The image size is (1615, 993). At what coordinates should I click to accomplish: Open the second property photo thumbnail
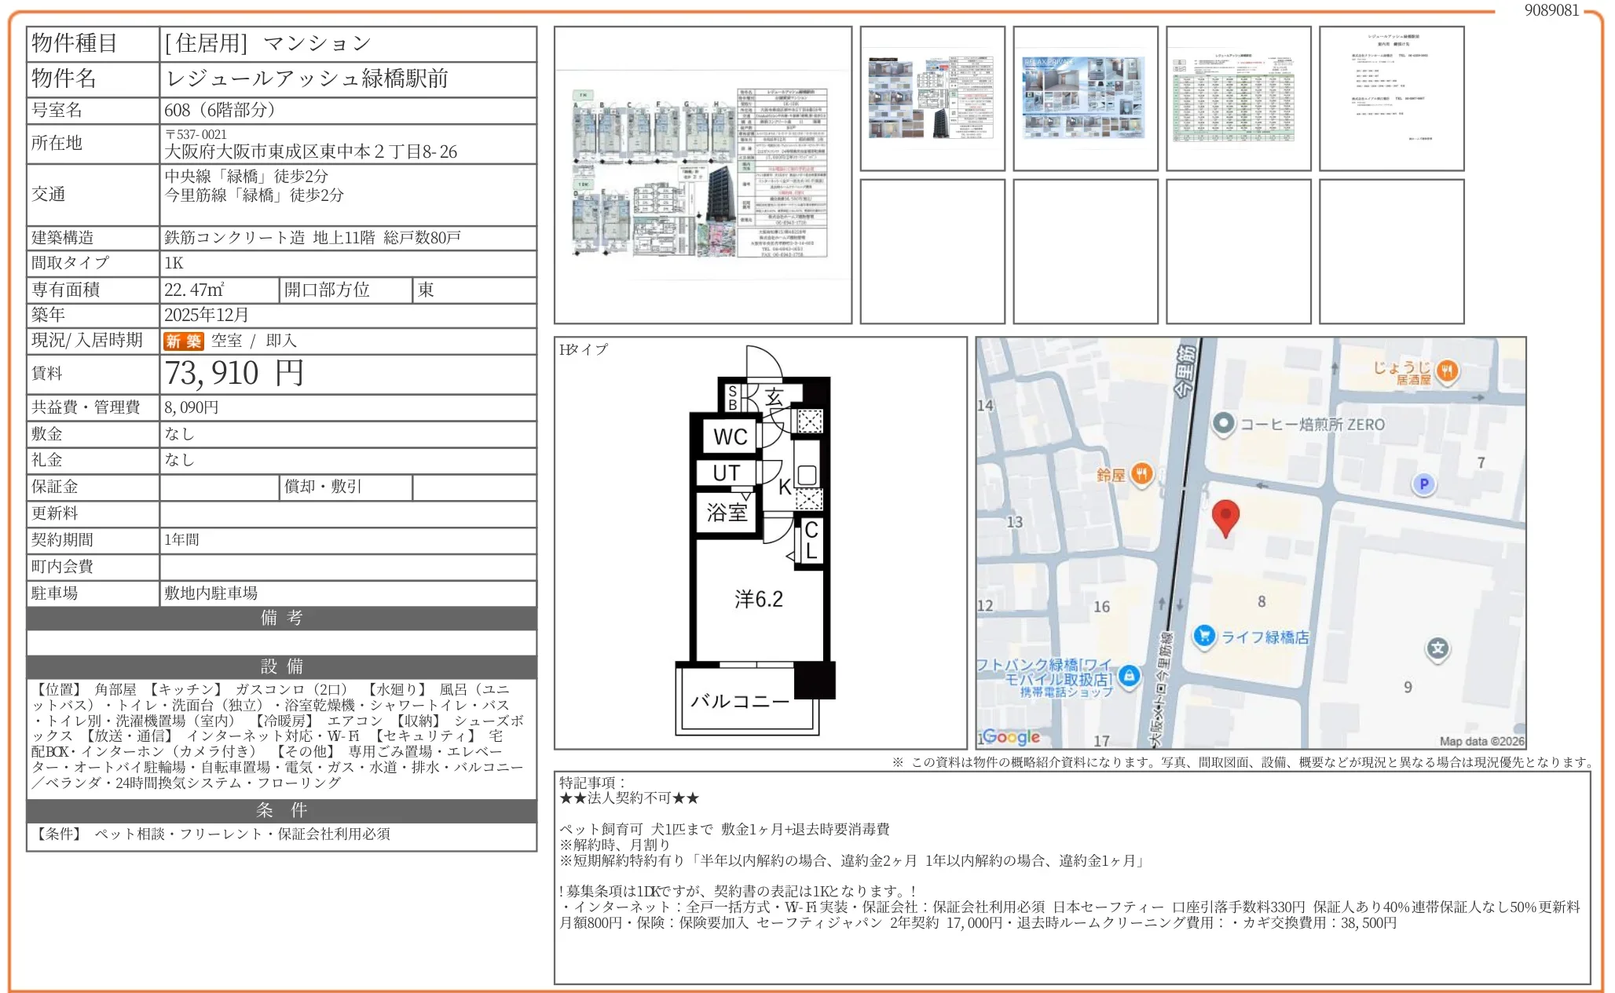(x=932, y=98)
